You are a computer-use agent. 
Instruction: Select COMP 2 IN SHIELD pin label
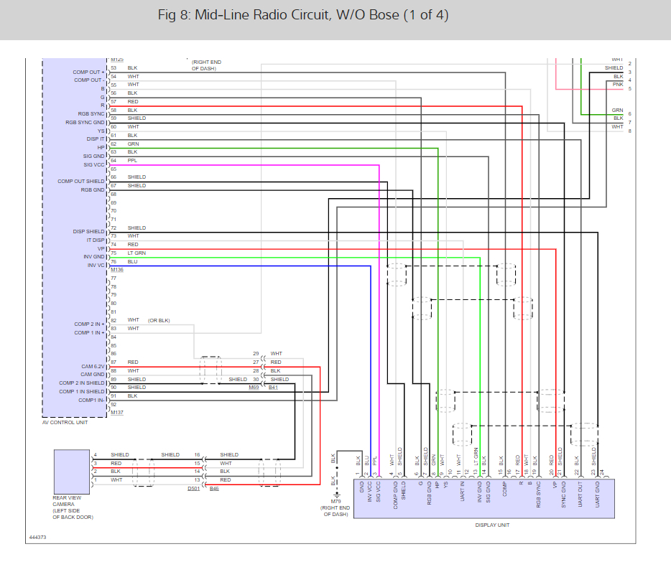(x=81, y=383)
